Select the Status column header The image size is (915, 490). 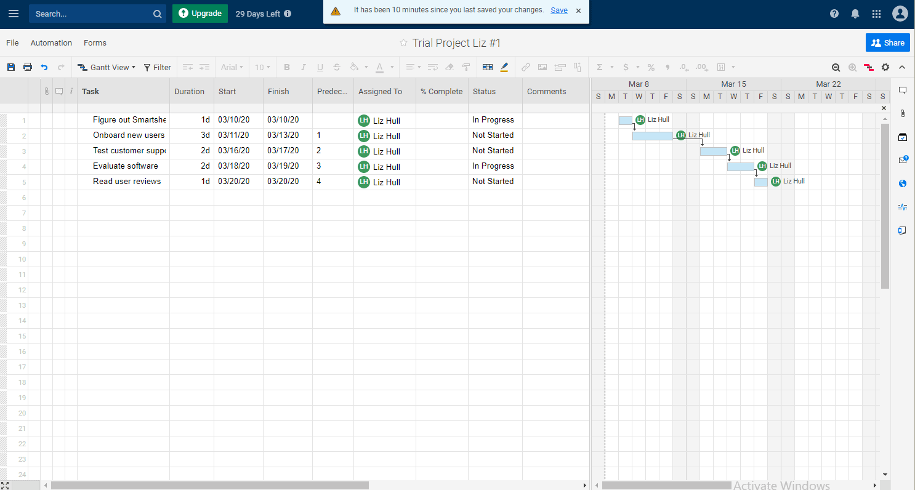coord(496,91)
